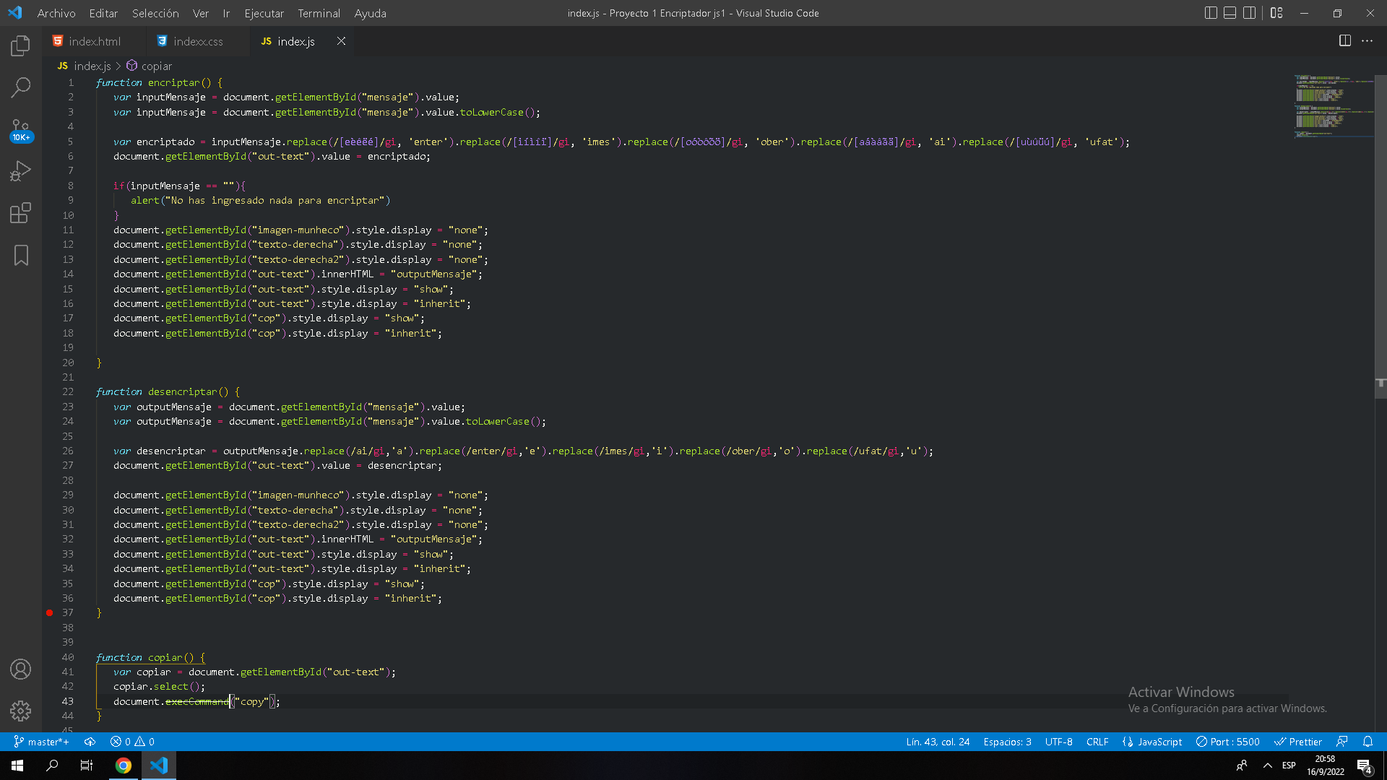Click the Port : 5500 Live Server indicator

coord(1228,742)
